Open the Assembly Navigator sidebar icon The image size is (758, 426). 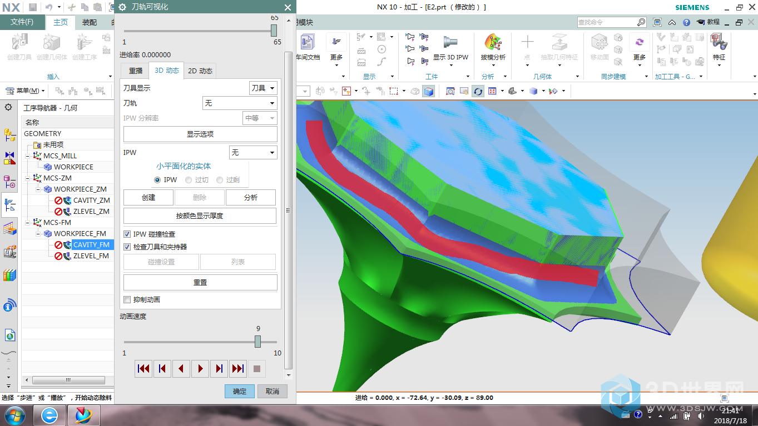coord(9,134)
